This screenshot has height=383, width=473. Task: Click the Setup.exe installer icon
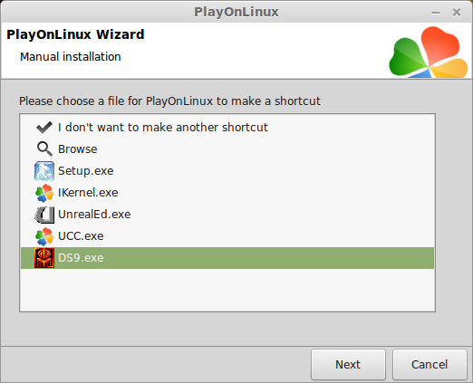click(x=44, y=171)
